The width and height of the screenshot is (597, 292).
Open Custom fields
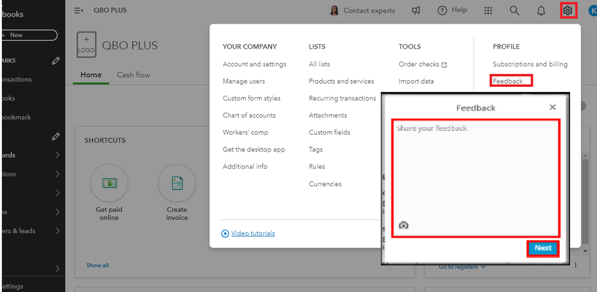[329, 132]
